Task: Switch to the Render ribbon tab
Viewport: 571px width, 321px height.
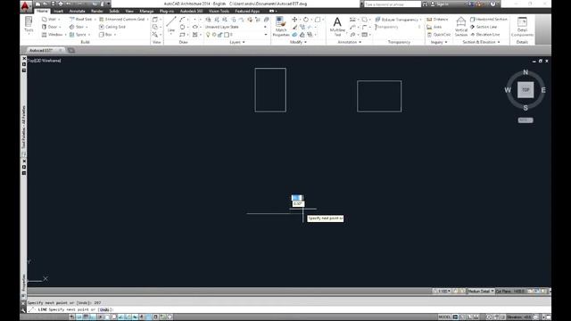Action: point(97,12)
